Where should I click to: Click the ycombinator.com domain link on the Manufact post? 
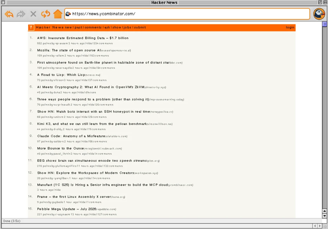tap(181, 185)
